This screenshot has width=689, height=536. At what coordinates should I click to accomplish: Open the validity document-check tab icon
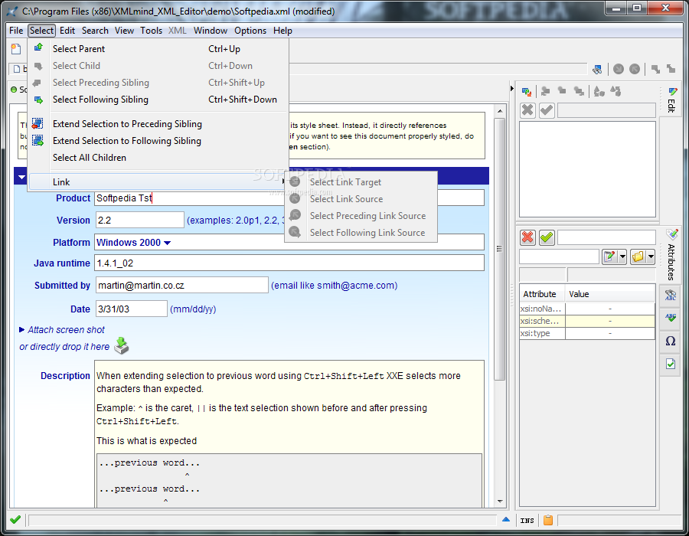click(671, 364)
